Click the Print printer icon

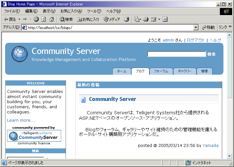146,19
